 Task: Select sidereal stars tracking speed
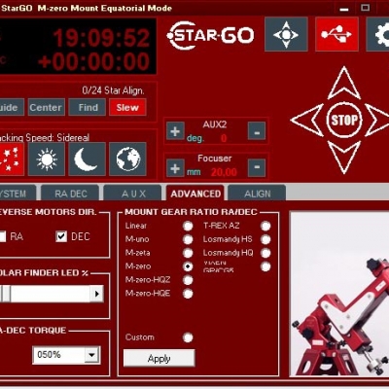pyautogui.click(x=12, y=159)
